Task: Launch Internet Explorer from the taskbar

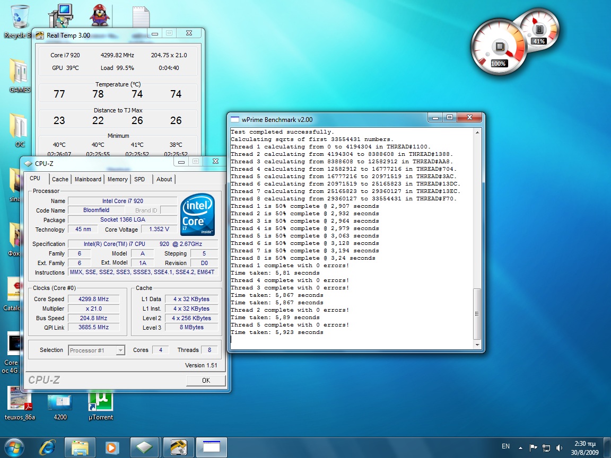Action: [x=47, y=447]
